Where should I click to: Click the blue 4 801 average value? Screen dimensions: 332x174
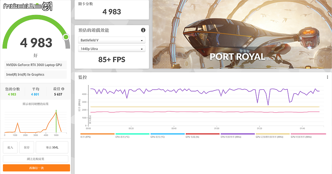point(35,94)
